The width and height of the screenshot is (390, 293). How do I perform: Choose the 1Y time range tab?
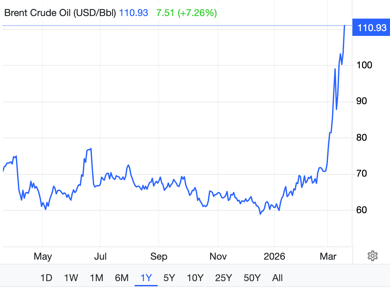[x=146, y=278]
